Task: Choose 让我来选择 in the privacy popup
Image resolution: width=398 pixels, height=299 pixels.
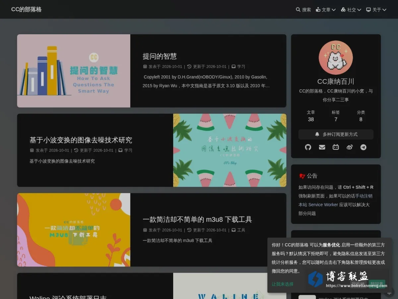Action: click(283, 284)
